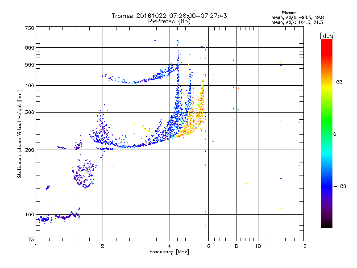Click the x-axis label '2'
Screen dimensions: 357x268
point(103,246)
